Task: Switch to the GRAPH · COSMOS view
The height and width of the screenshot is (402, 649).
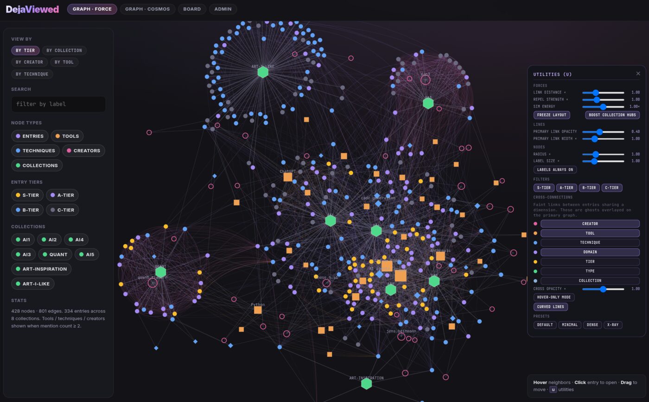Action: [x=147, y=9]
